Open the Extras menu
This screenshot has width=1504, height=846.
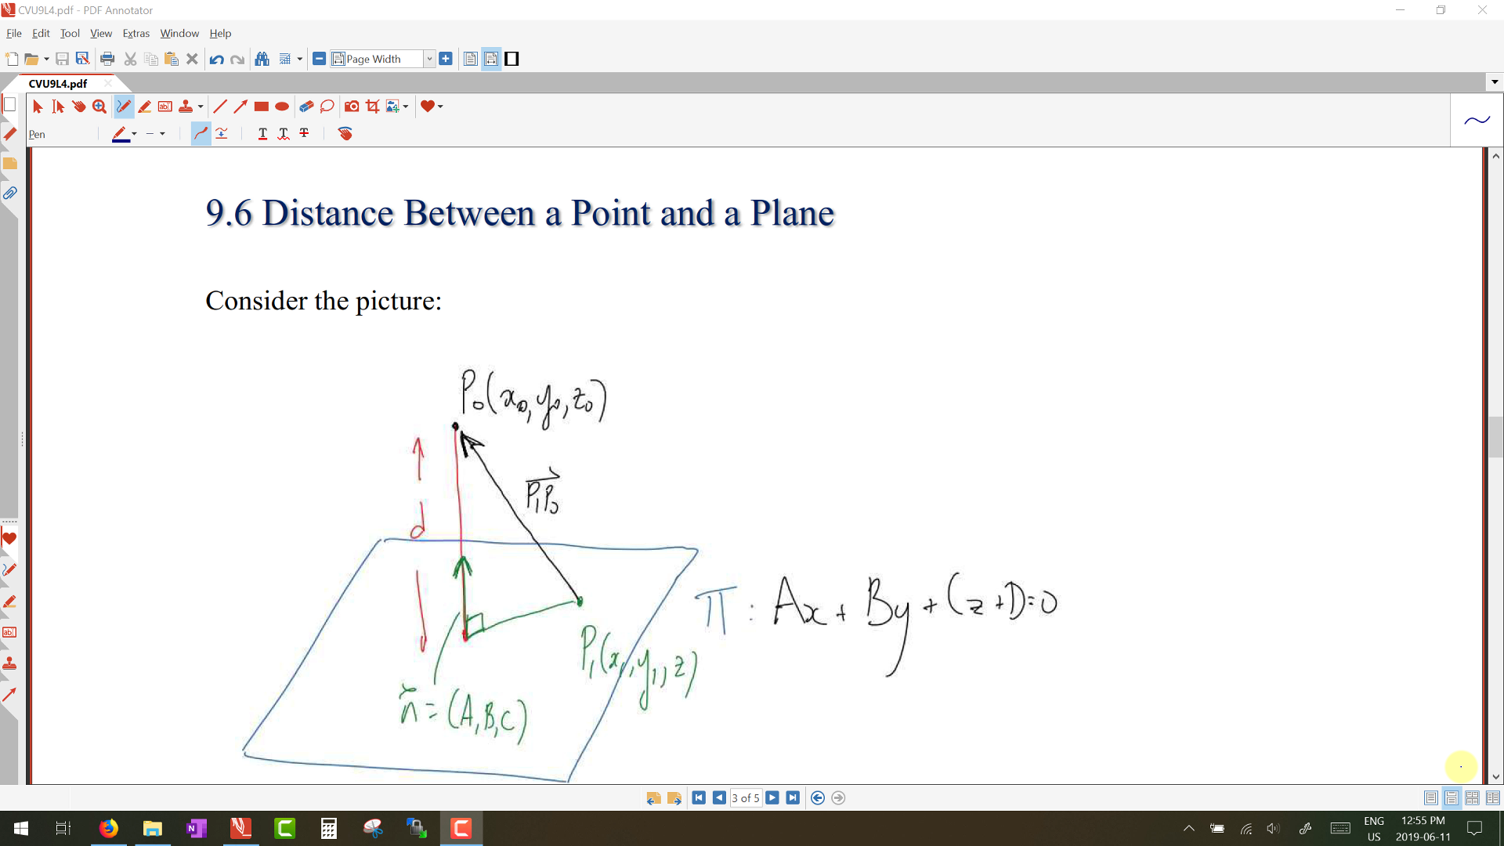[x=136, y=34]
